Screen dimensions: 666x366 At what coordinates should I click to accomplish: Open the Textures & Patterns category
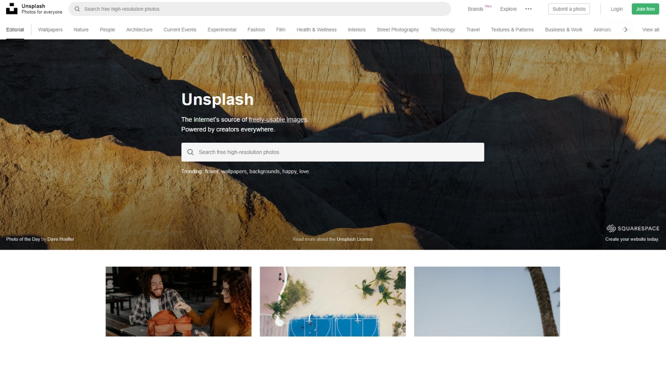click(x=512, y=30)
